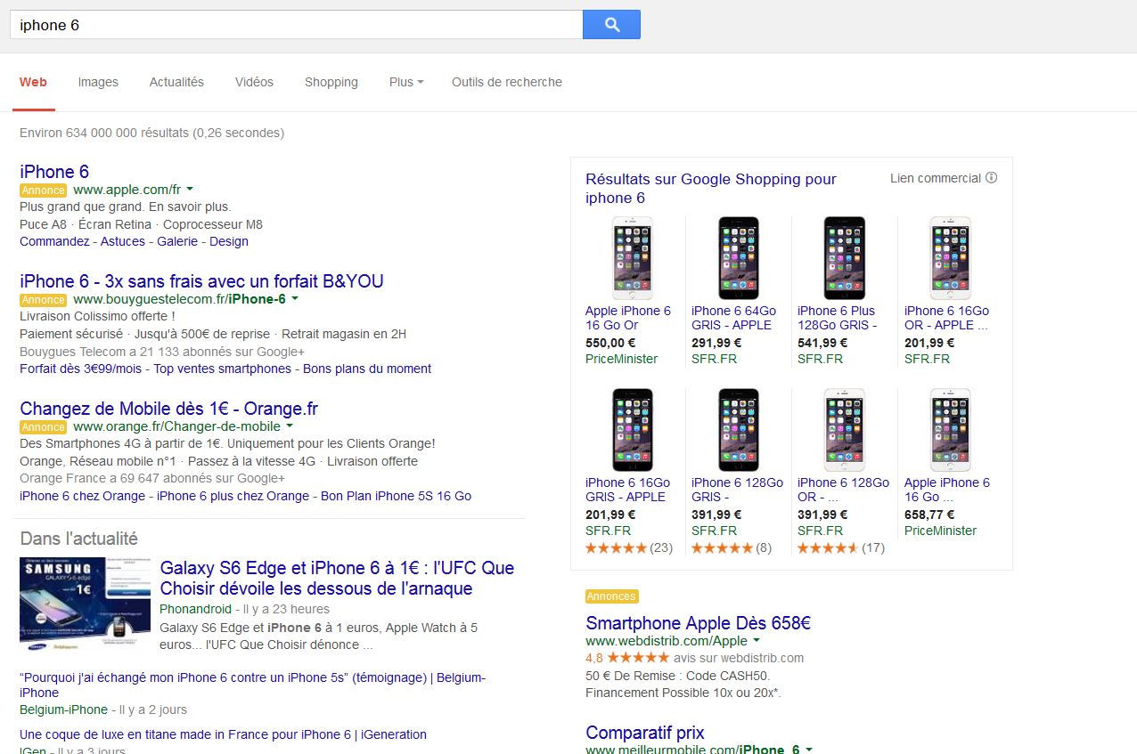Click the blue search magnifier button
This screenshot has width=1137, height=754.
point(611,25)
